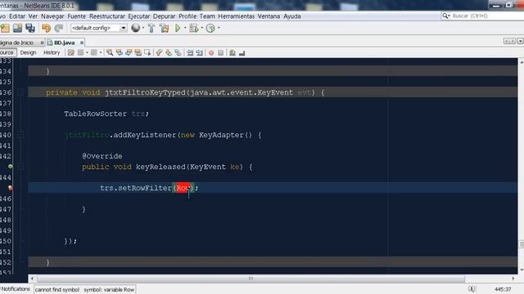The height and width of the screenshot is (294, 524).
Task: Open the Navegar menu
Action: (52, 16)
